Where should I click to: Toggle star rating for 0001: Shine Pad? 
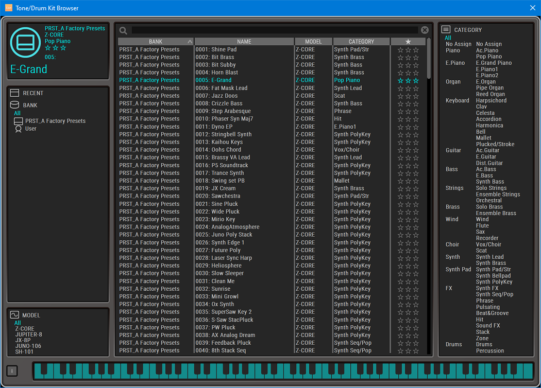[x=408, y=49]
